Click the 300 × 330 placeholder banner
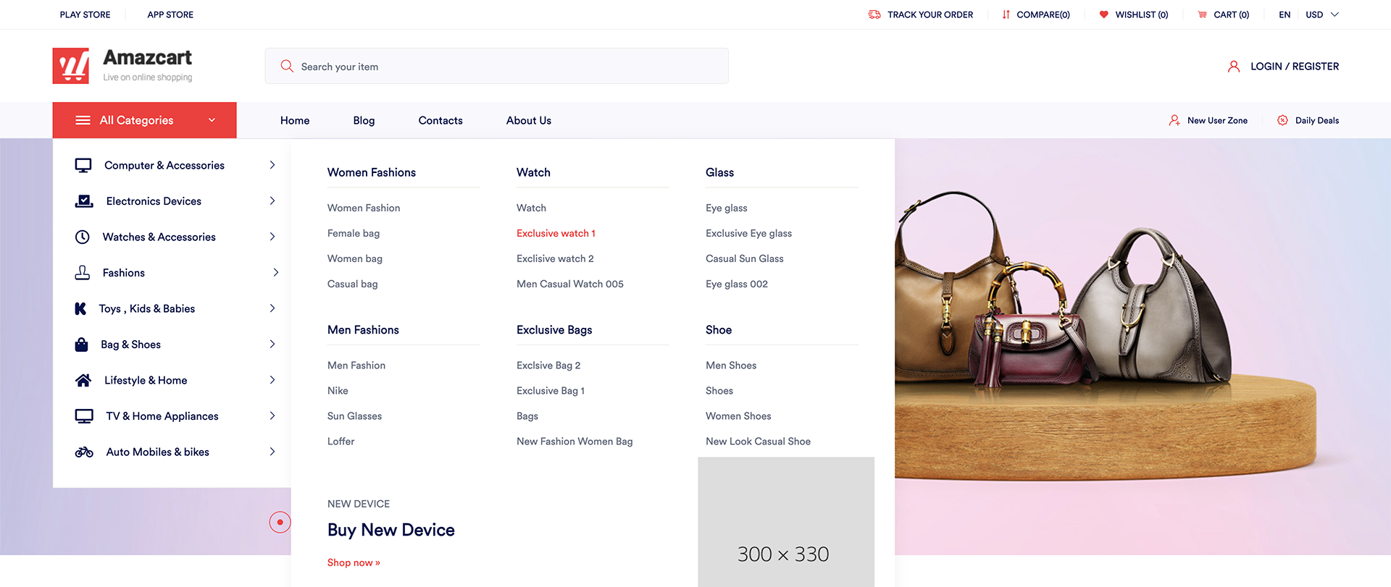 click(x=785, y=522)
